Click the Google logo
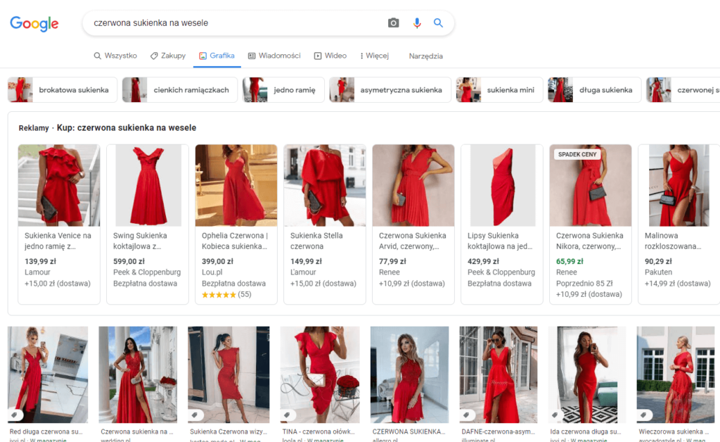720x442 pixels. click(x=34, y=23)
